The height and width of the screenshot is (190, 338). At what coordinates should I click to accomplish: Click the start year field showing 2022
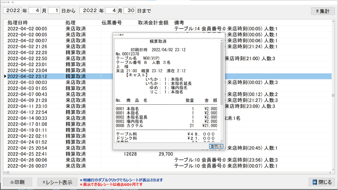(14, 11)
